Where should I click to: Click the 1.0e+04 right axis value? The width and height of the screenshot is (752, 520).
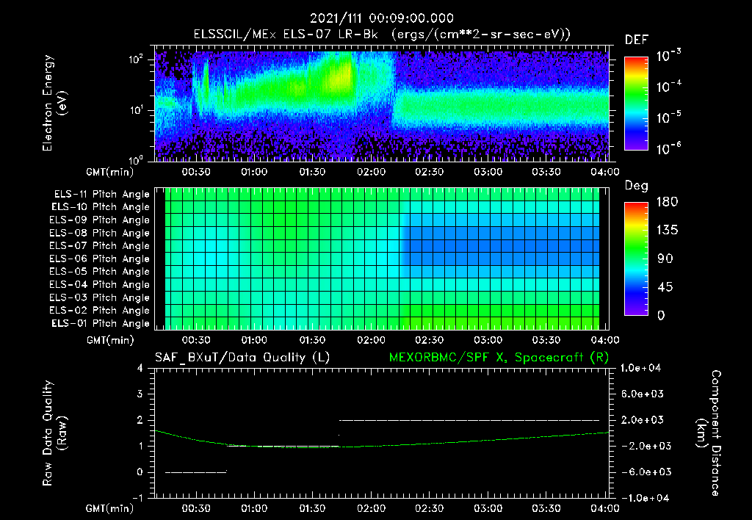pyautogui.click(x=640, y=368)
